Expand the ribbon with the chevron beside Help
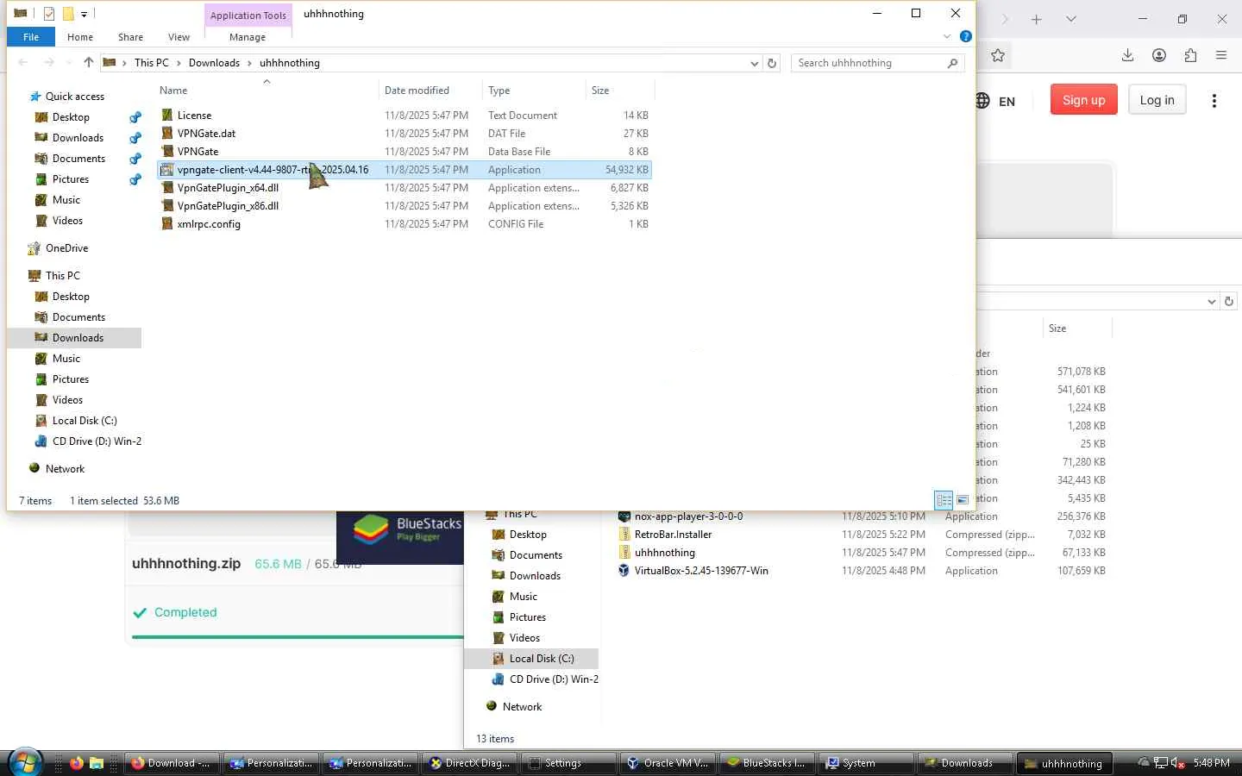1242x776 pixels. [x=947, y=36]
